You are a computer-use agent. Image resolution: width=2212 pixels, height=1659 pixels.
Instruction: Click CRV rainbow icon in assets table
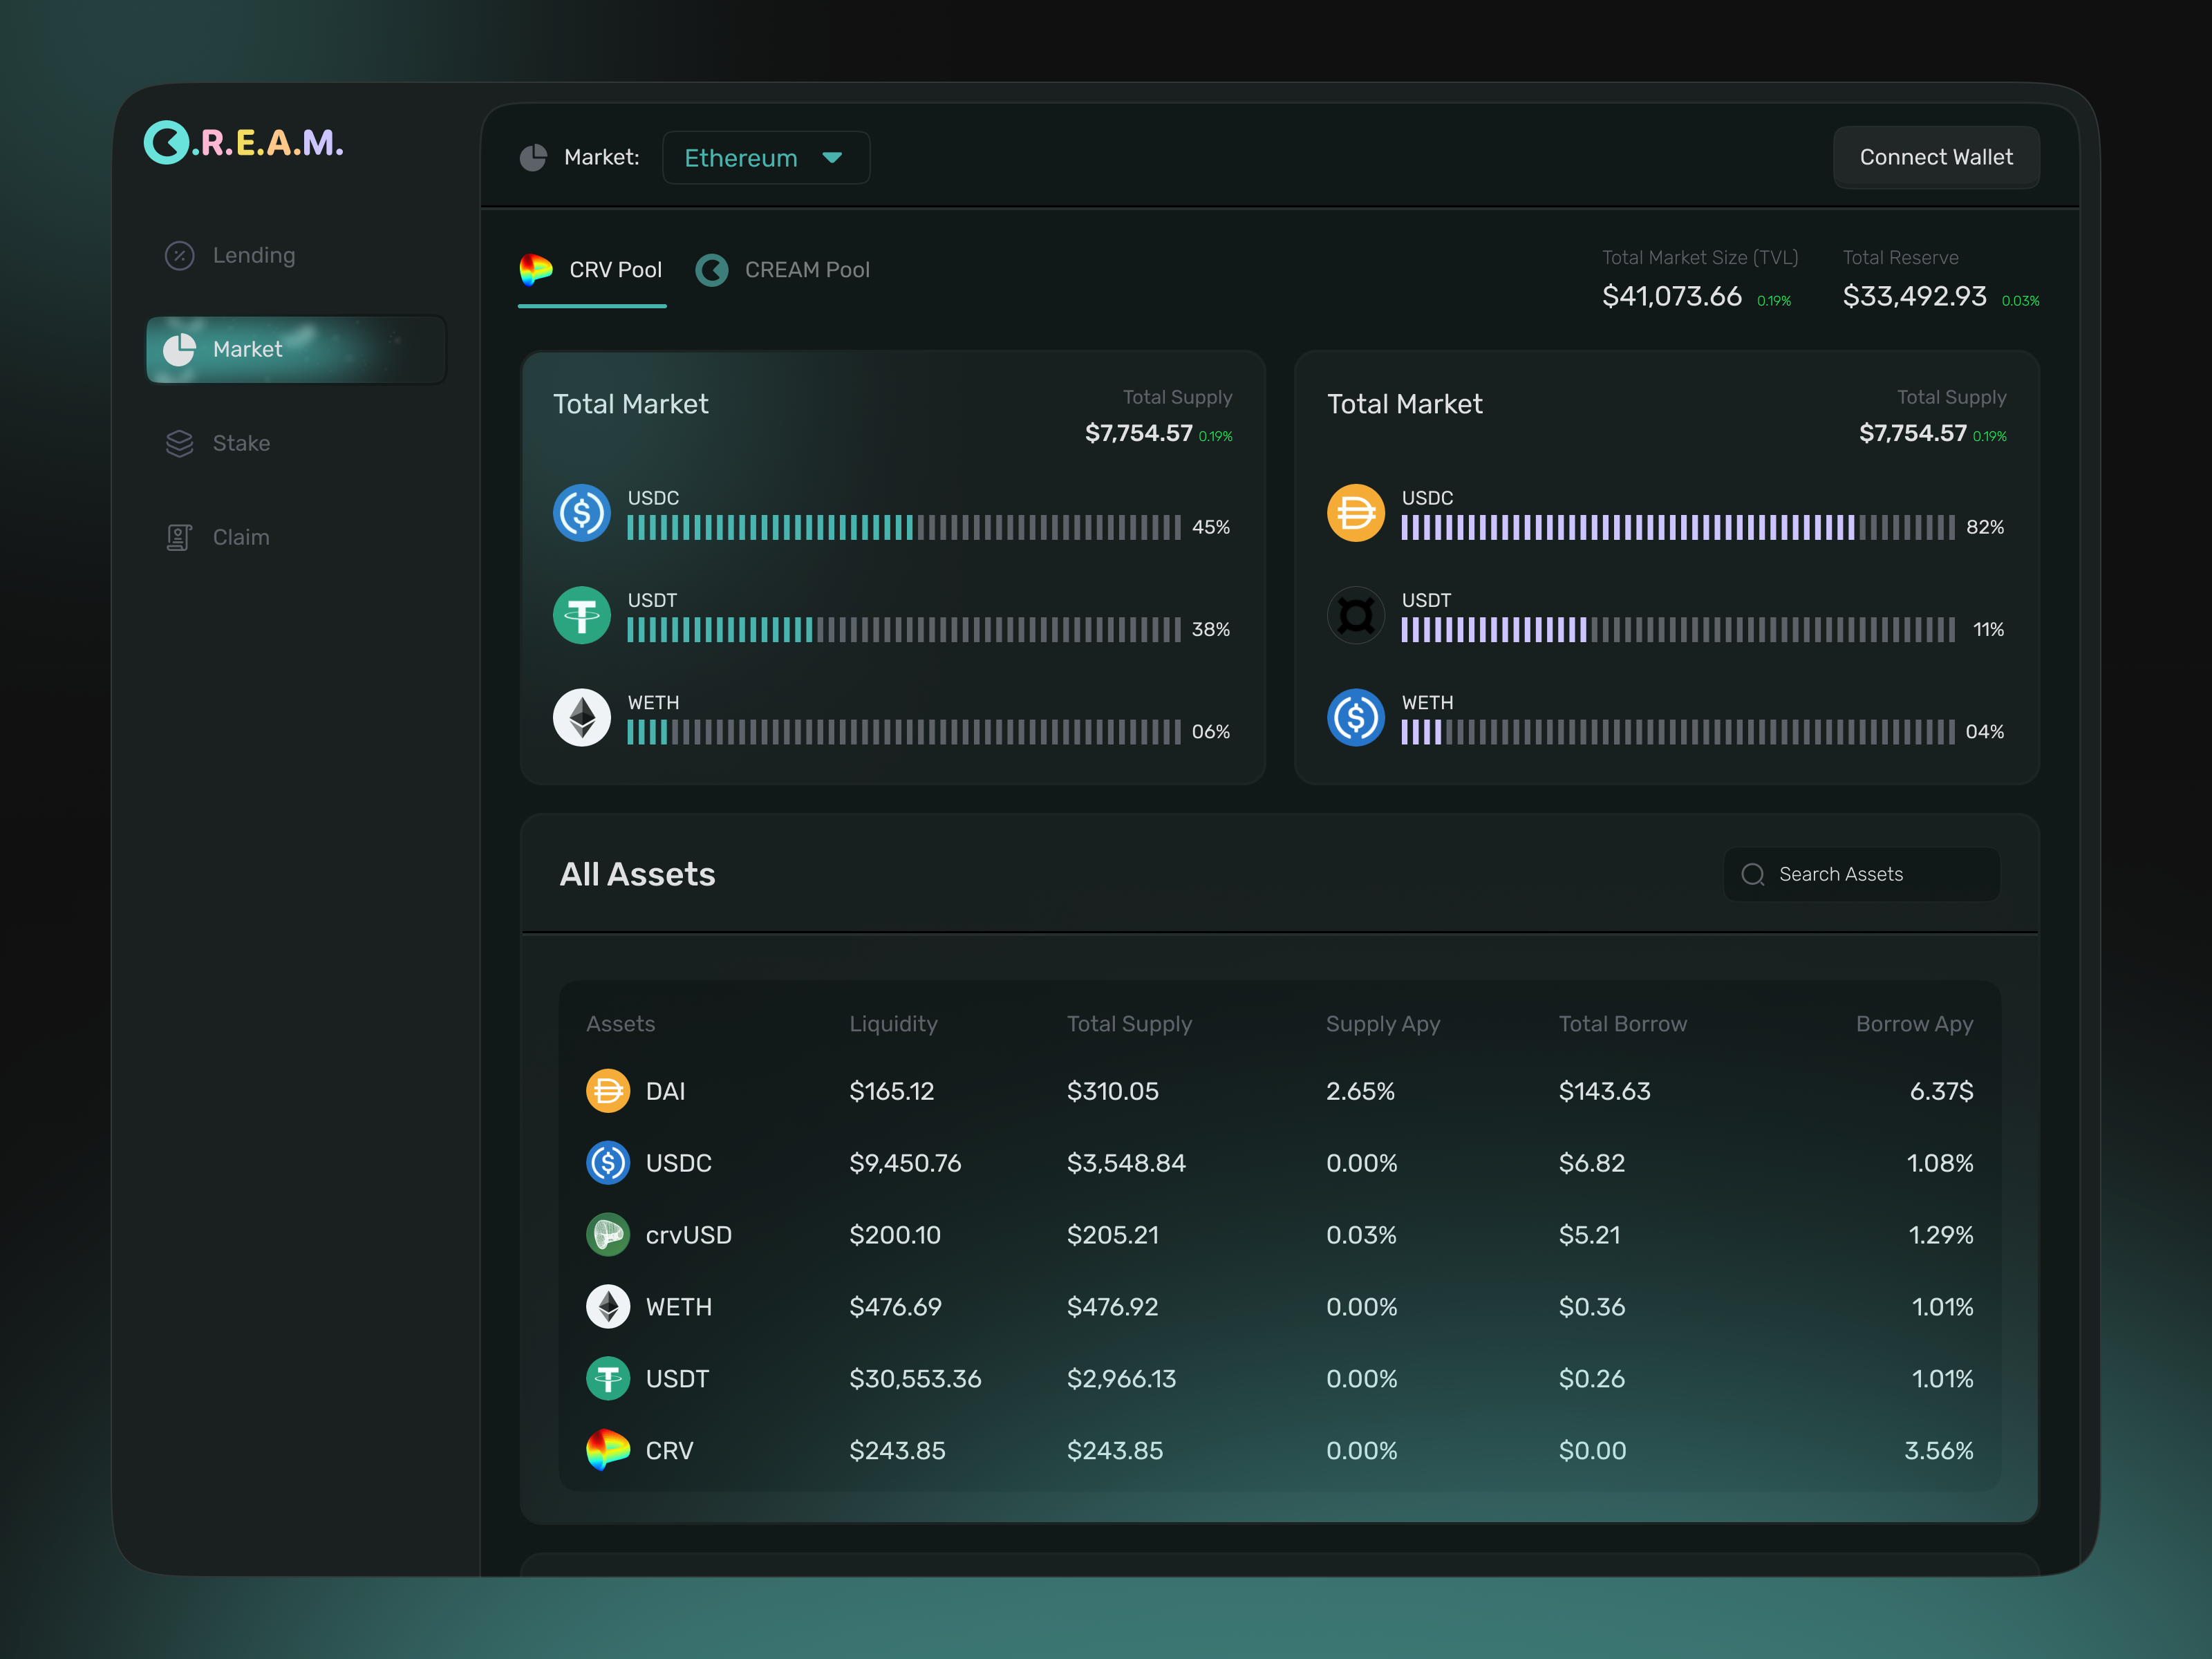608,1451
